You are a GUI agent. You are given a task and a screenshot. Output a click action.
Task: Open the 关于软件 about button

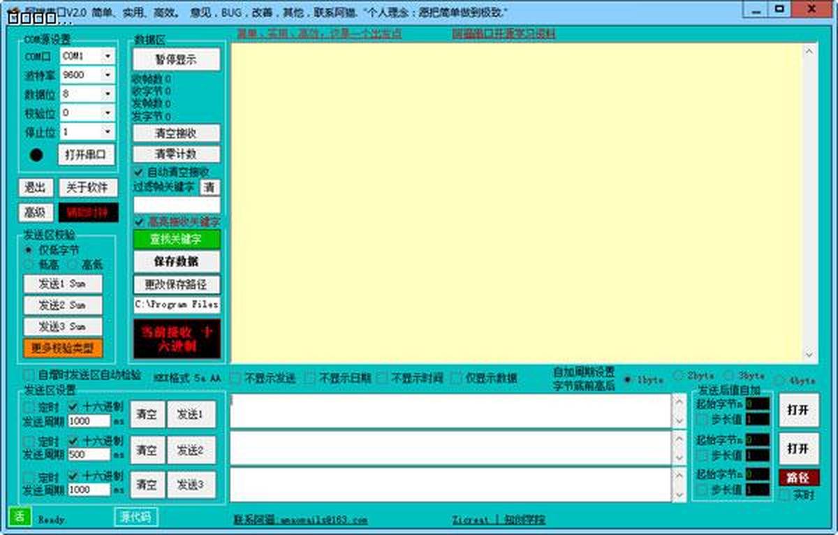88,187
